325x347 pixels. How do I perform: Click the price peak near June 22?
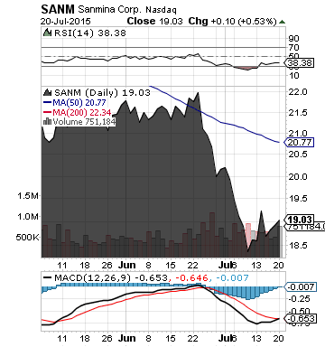pyautogui.click(x=198, y=93)
